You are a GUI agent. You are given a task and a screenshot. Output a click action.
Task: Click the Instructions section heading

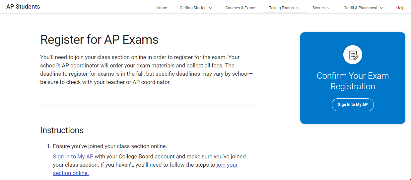click(62, 130)
